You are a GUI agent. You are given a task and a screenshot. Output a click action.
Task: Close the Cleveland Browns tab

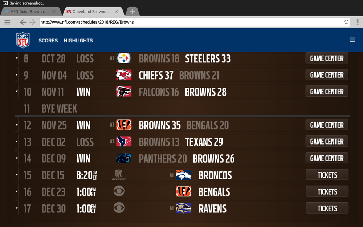tap(116, 12)
